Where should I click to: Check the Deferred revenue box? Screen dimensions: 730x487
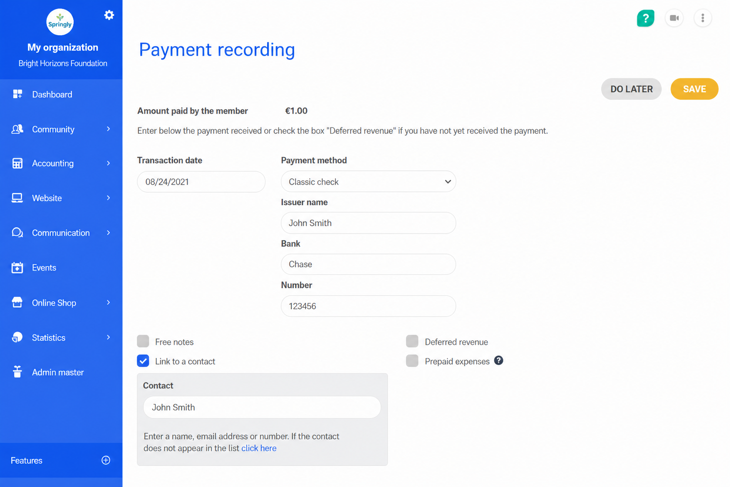coord(412,341)
